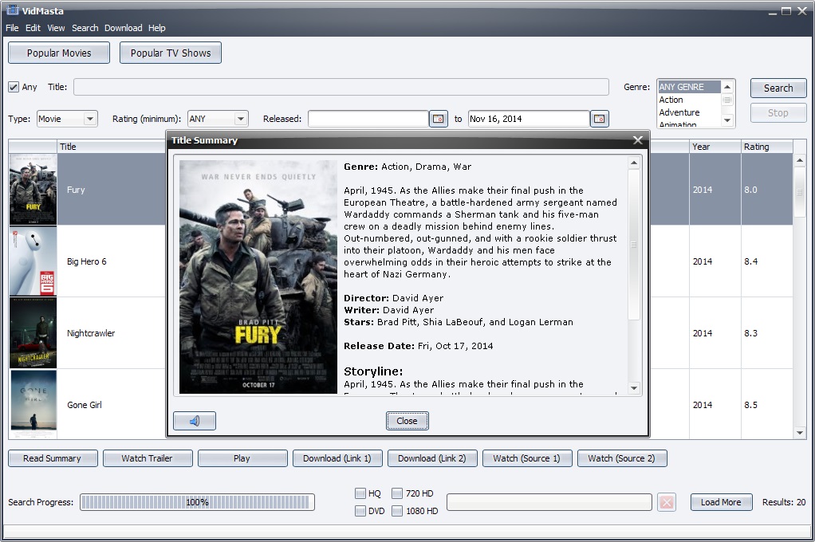815x542 pixels.
Task: Click the results table scrollbar thumb
Action: click(x=799, y=192)
